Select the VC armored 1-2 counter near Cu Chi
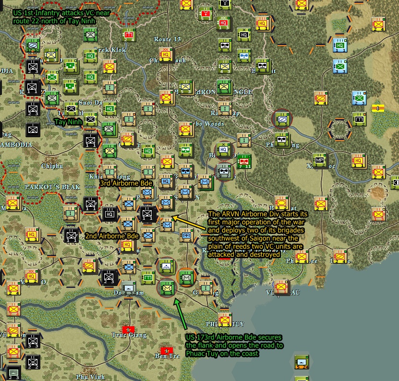The height and width of the screenshot is (381, 399). coord(127,139)
